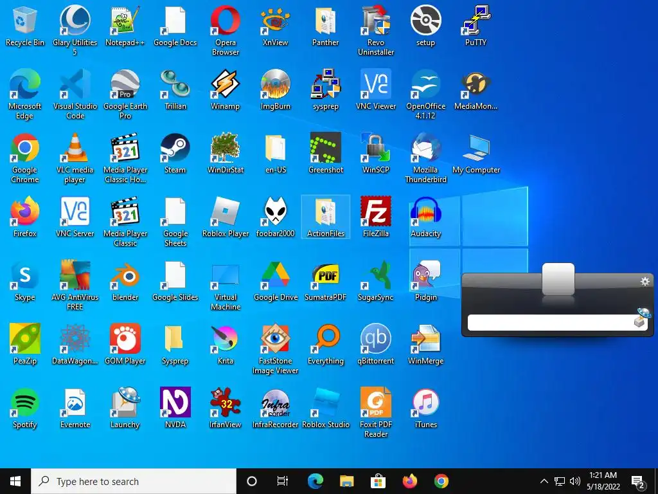Select the PuTTY desktop shortcut
The image size is (658, 494).
[476, 26]
